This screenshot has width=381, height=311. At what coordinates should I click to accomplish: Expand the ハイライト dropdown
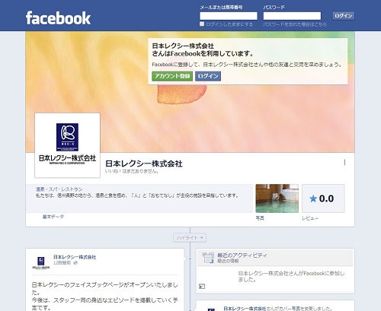pyautogui.click(x=190, y=238)
